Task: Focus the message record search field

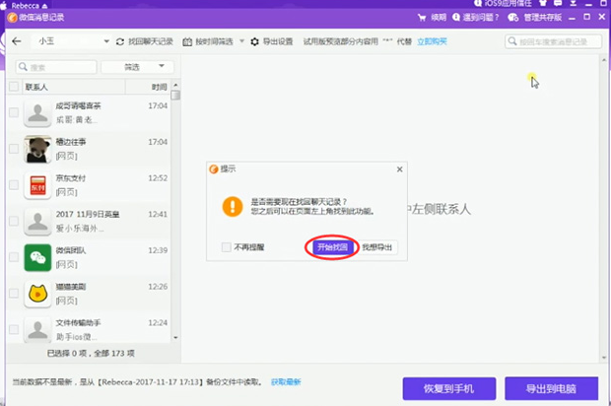Action: [x=553, y=41]
